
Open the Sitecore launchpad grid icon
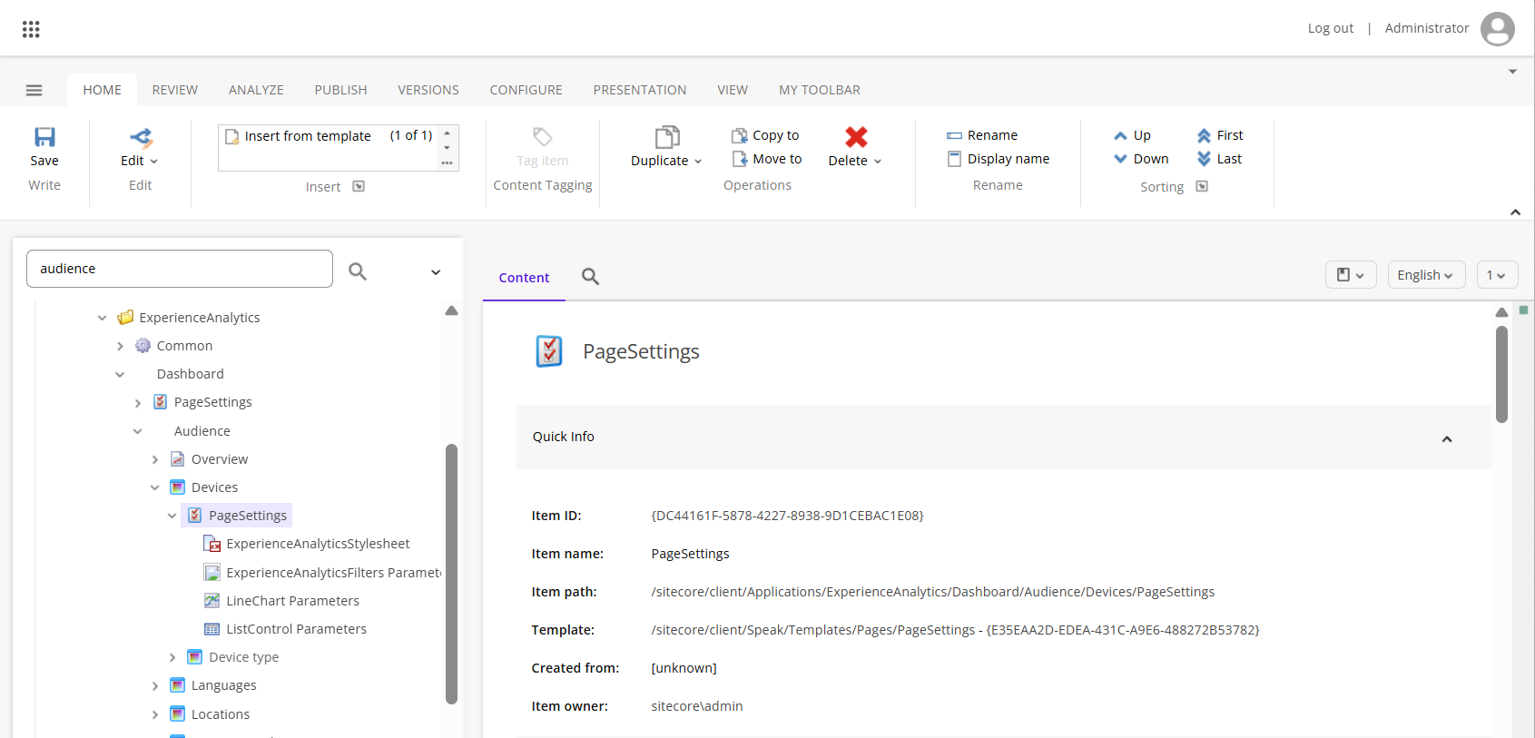click(31, 29)
